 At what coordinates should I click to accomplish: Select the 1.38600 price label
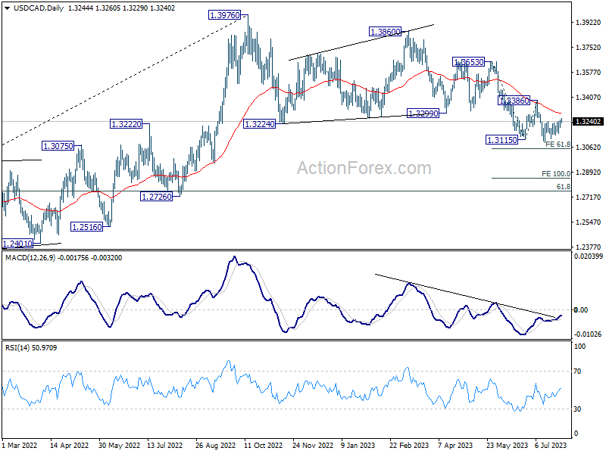pos(386,32)
